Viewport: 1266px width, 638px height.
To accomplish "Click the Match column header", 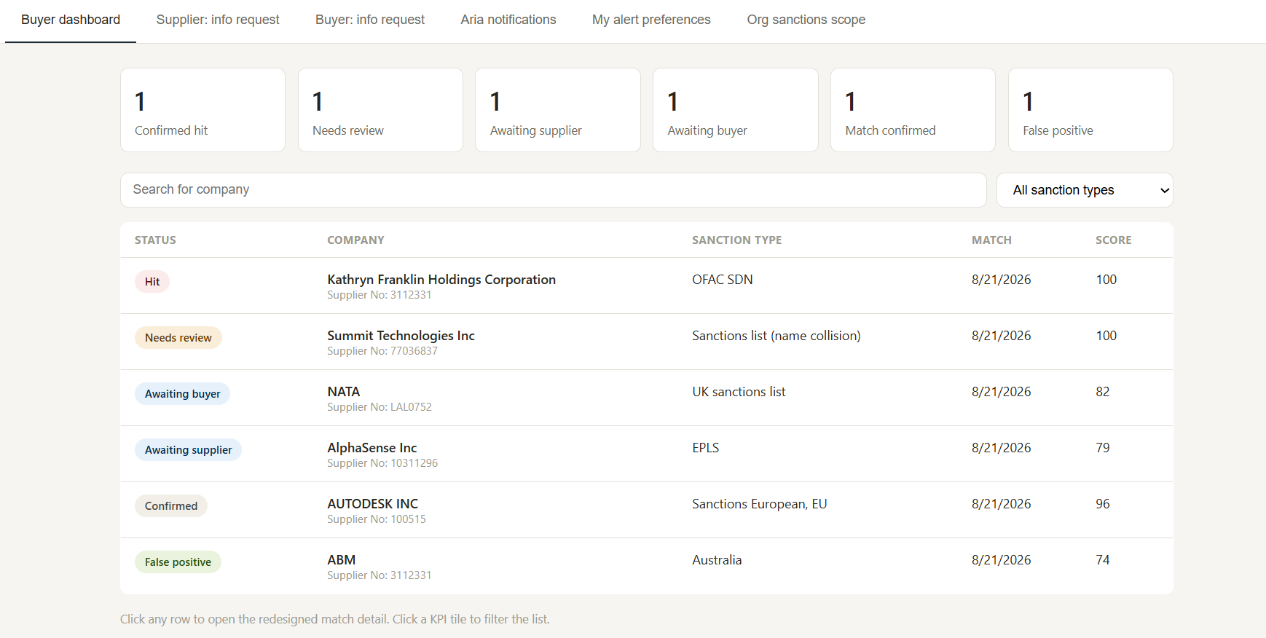I will point(991,240).
